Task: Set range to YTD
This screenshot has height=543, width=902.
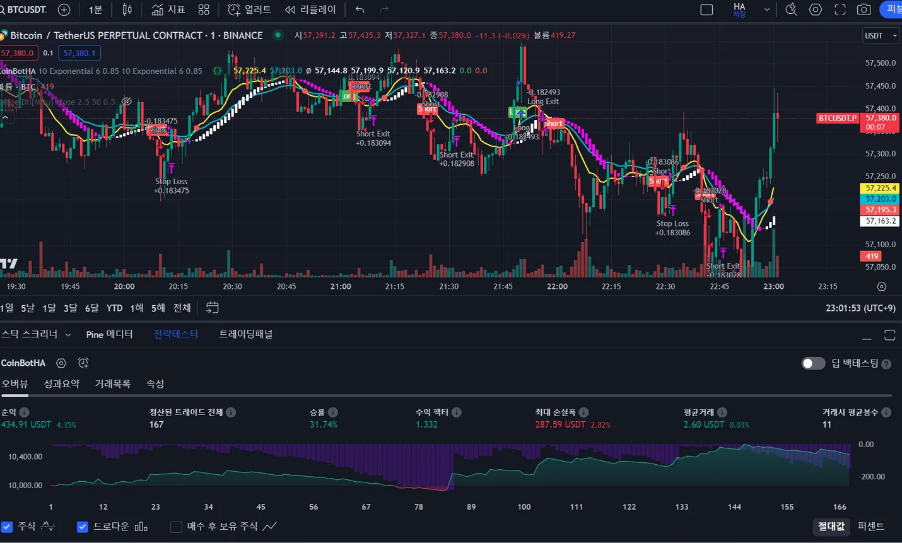Action: click(x=114, y=308)
